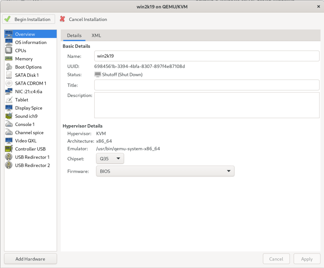Open the Overview entry in hardware list
This screenshot has height=268, width=324.
tap(30, 34)
